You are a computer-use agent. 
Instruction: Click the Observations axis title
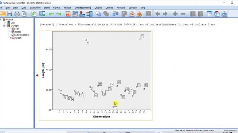pos(102,117)
